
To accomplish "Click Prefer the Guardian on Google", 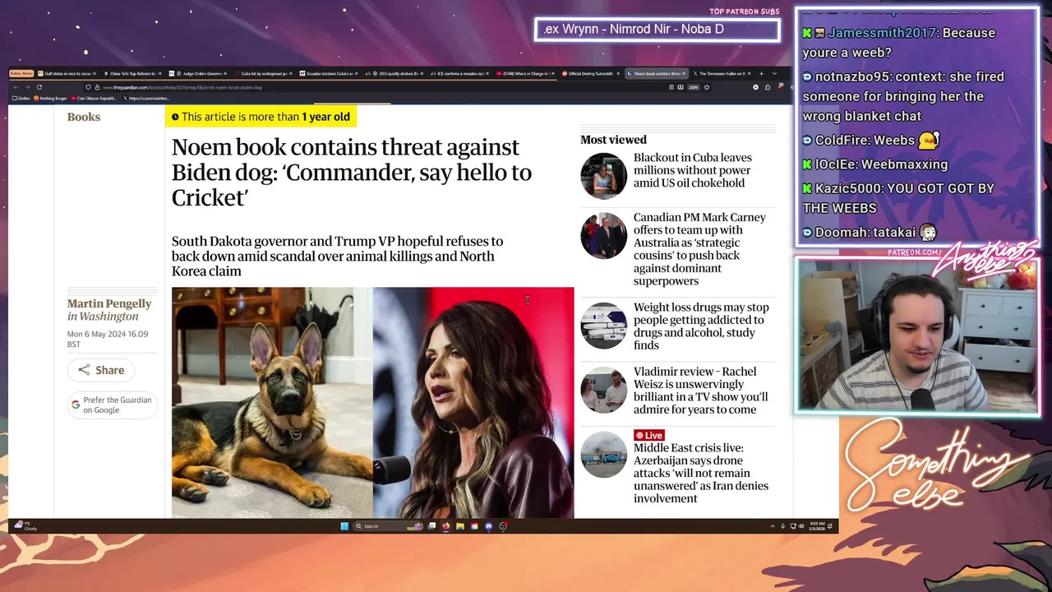I will tap(112, 405).
